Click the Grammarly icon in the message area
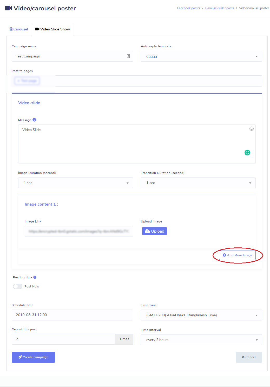 pyautogui.click(x=247, y=153)
